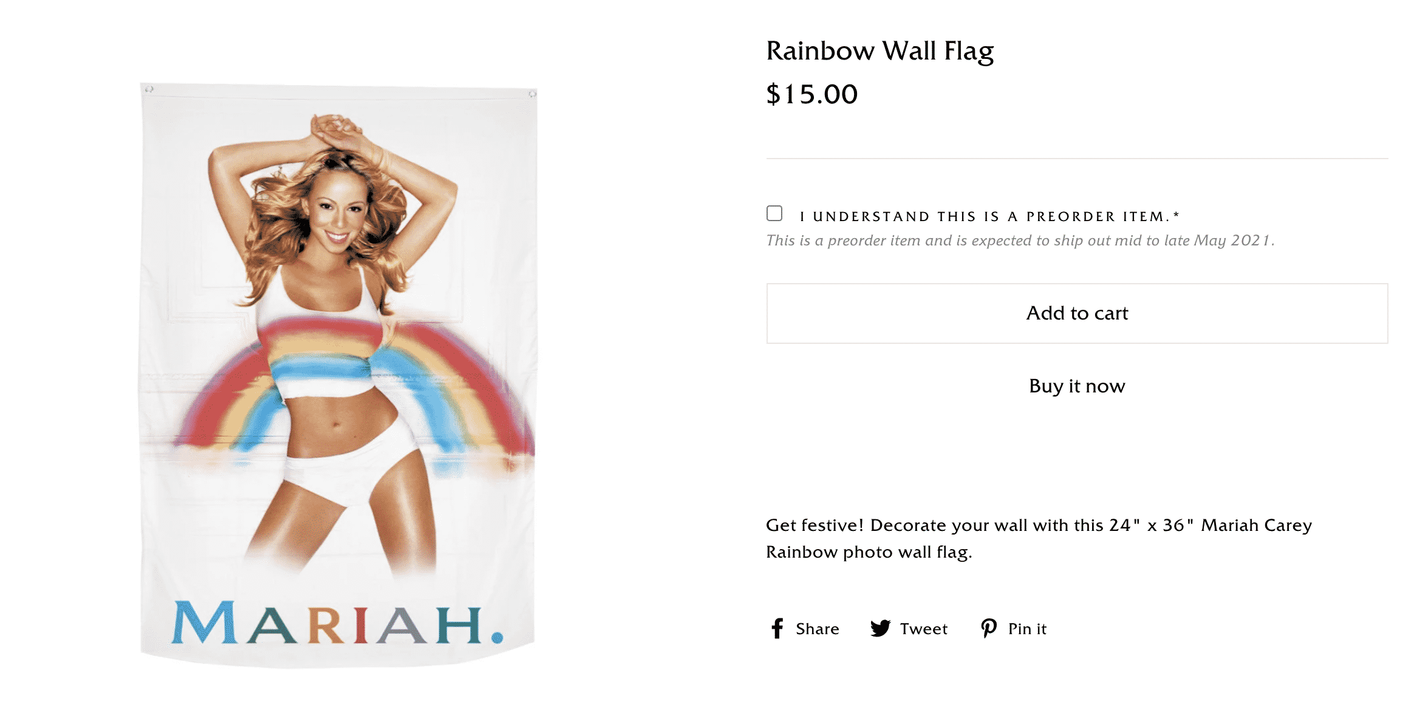
Task: Click the Pinterest logo icon
Action: click(988, 628)
